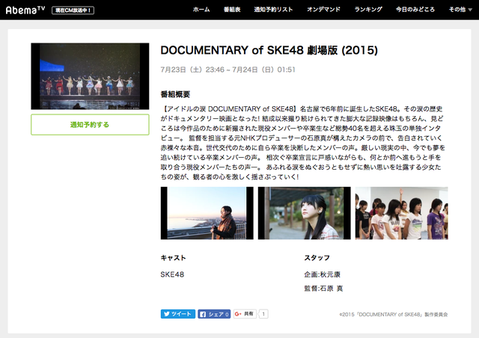Screen dimensions: 479x338
Task: Open 通知予約リスト in the top bar
Action: click(x=273, y=10)
